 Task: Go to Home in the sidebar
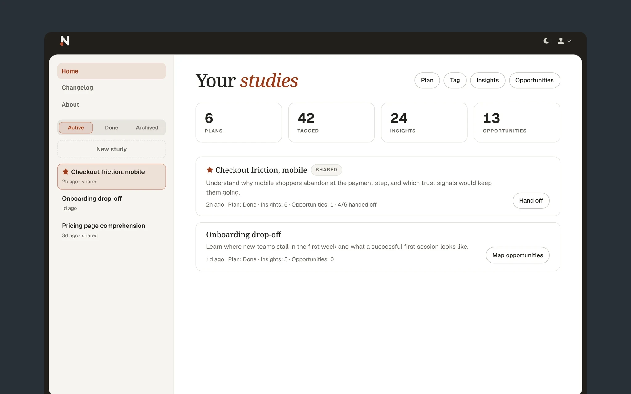[x=112, y=71]
